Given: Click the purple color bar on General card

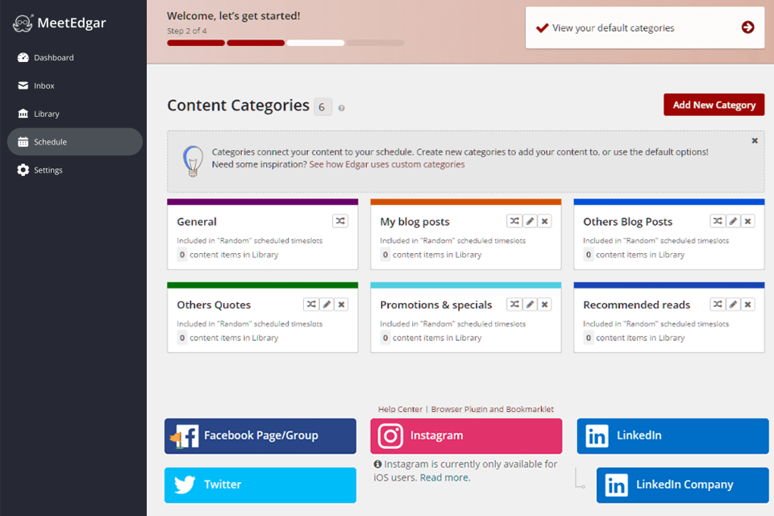Looking at the screenshot, I should coord(263,202).
